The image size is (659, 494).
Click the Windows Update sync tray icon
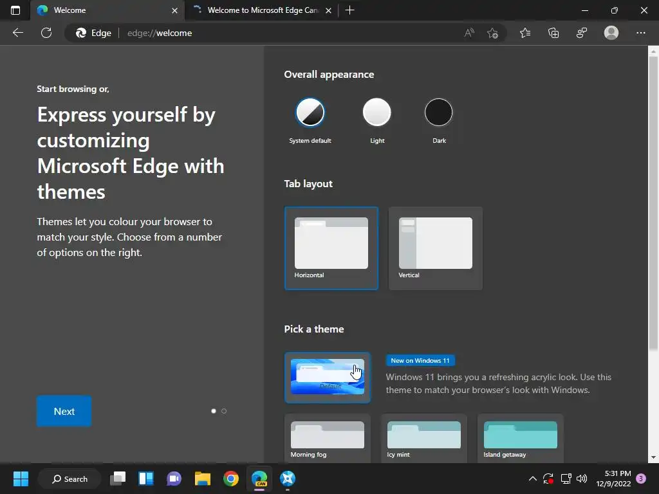click(x=548, y=479)
